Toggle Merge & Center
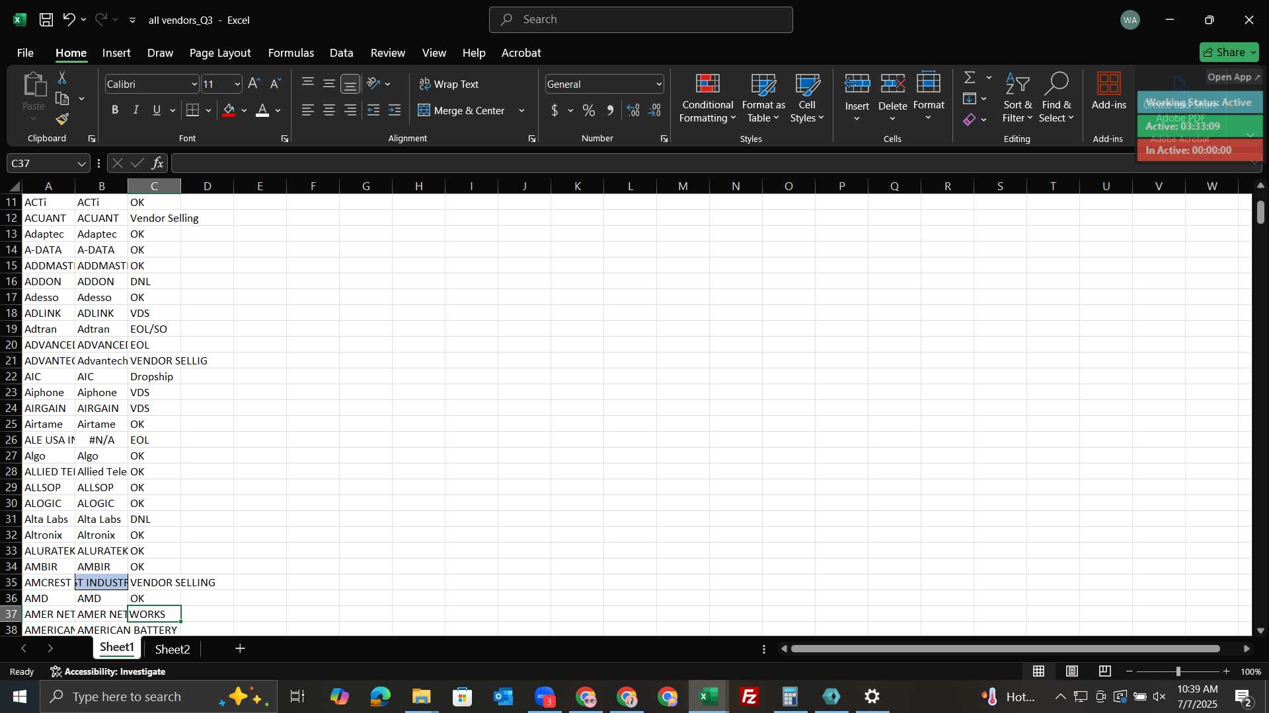 pos(461,110)
